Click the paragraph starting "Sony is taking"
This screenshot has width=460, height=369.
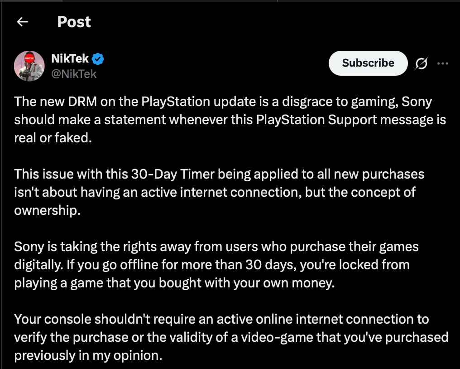216,265
